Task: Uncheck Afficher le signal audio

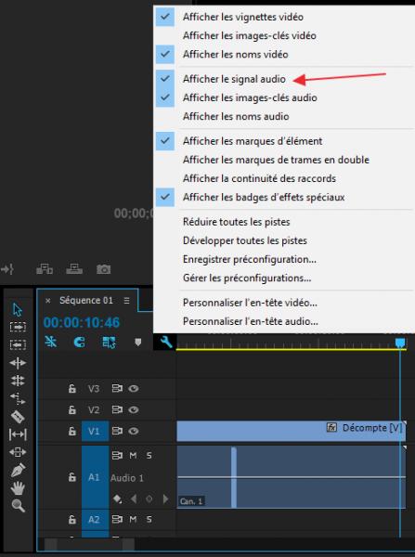Action: coord(234,79)
